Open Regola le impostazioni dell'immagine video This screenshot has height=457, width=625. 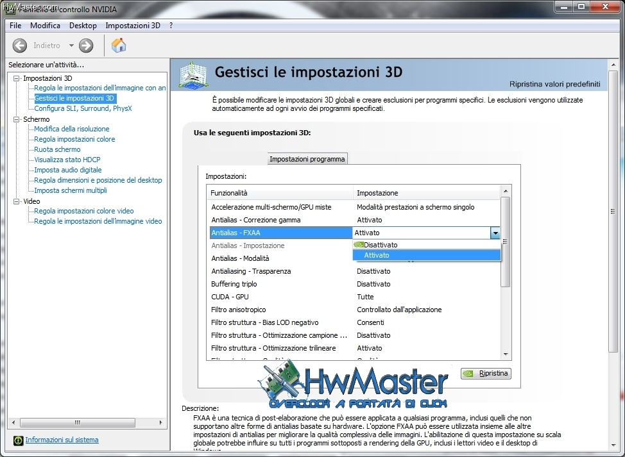pyautogui.click(x=98, y=221)
